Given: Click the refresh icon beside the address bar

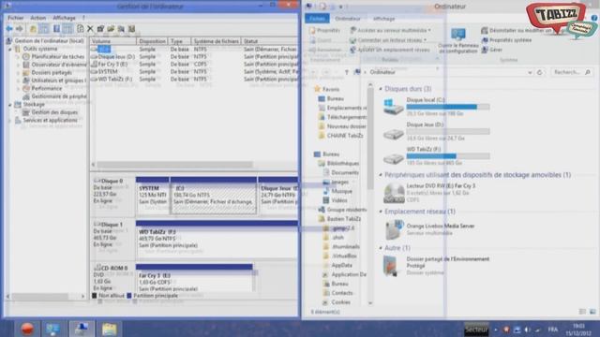Looking at the screenshot, I should (x=540, y=72).
